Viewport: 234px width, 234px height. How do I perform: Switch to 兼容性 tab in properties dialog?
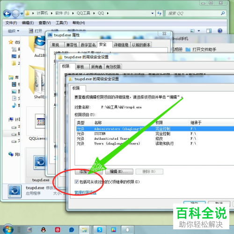pyautogui.click(x=72, y=45)
